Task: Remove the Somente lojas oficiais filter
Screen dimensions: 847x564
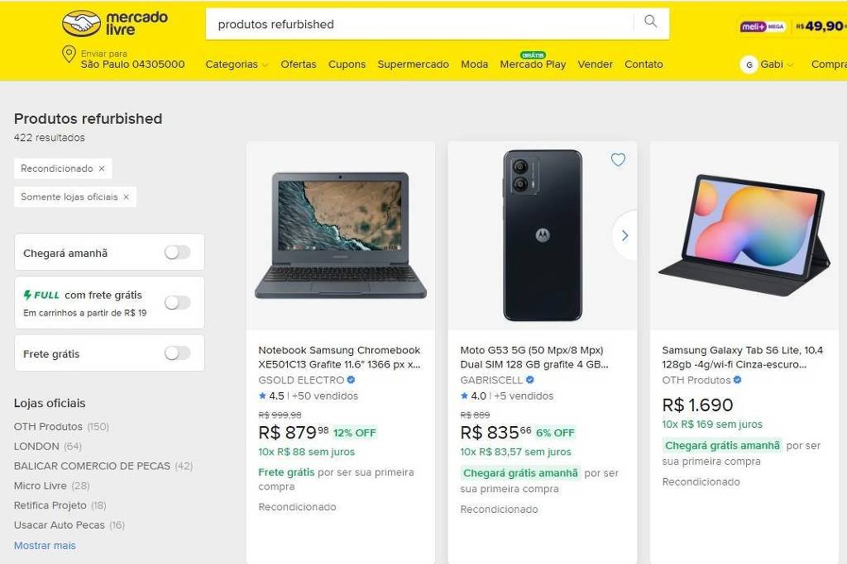Action: pyautogui.click(x=126, y=197)
